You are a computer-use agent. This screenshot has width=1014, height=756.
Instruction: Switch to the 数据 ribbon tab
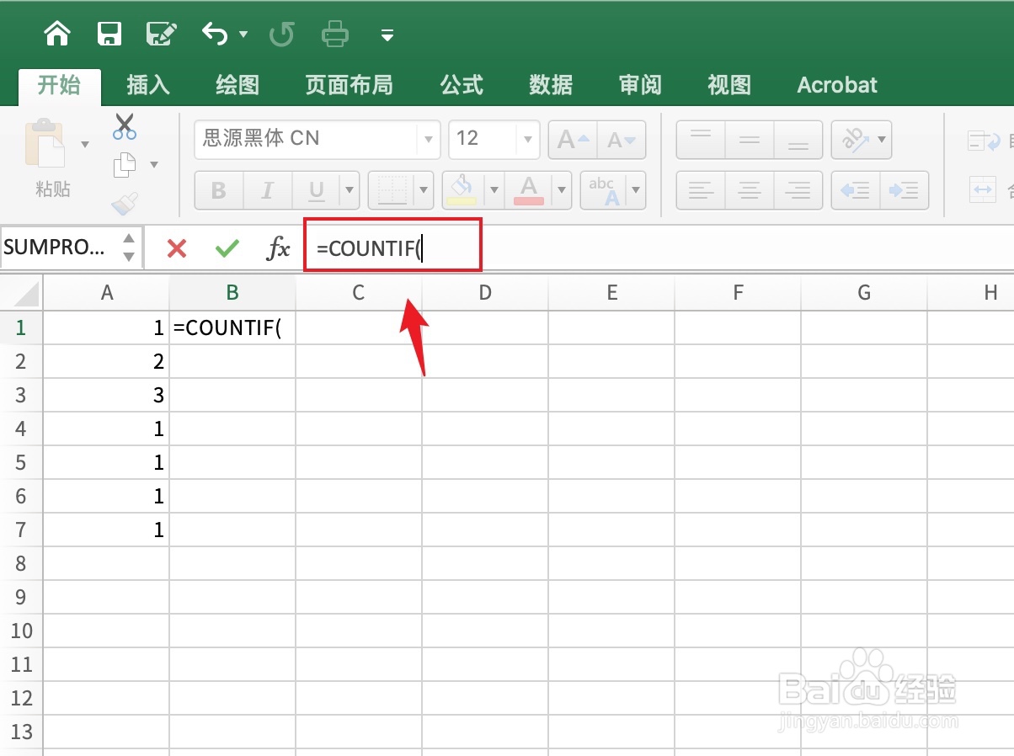tap(550, 84)
